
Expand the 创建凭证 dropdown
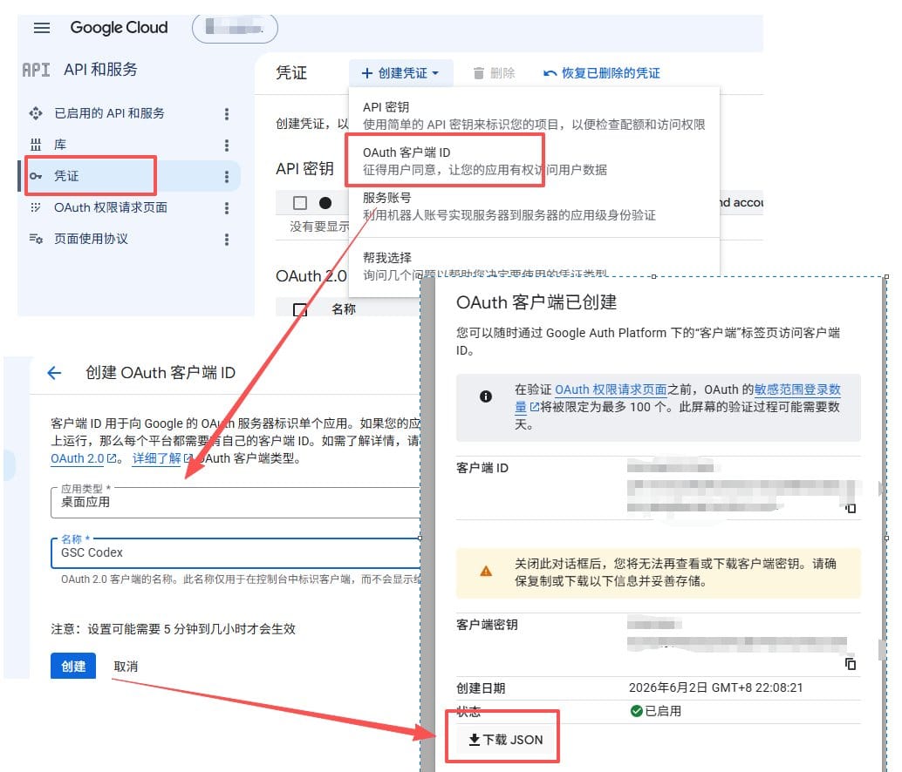pos(401,73)
